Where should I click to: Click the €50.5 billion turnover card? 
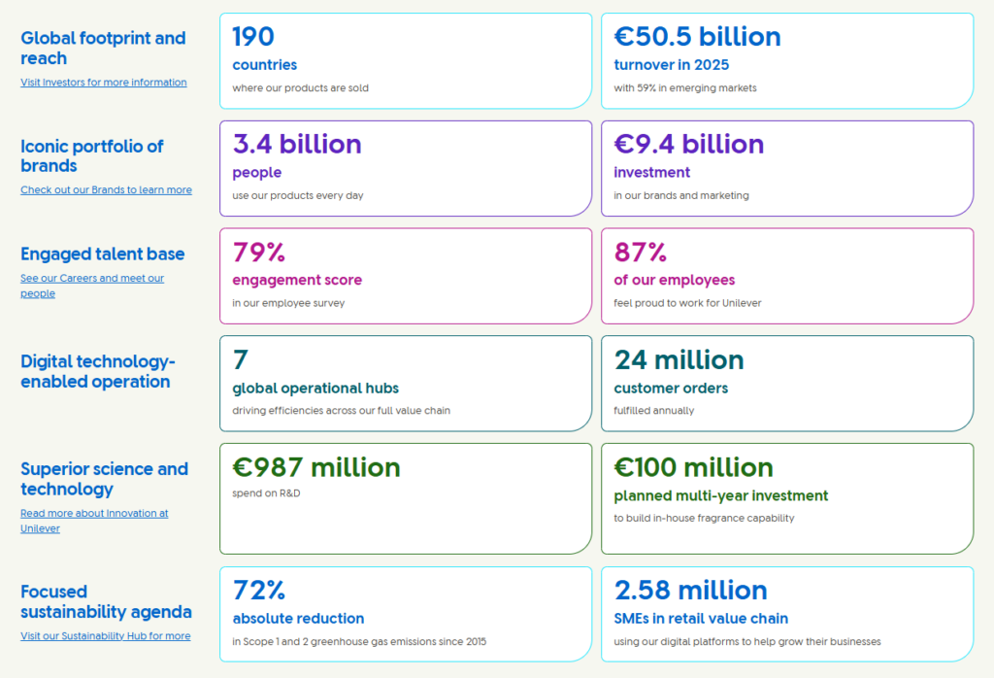(x=786, y=58)
